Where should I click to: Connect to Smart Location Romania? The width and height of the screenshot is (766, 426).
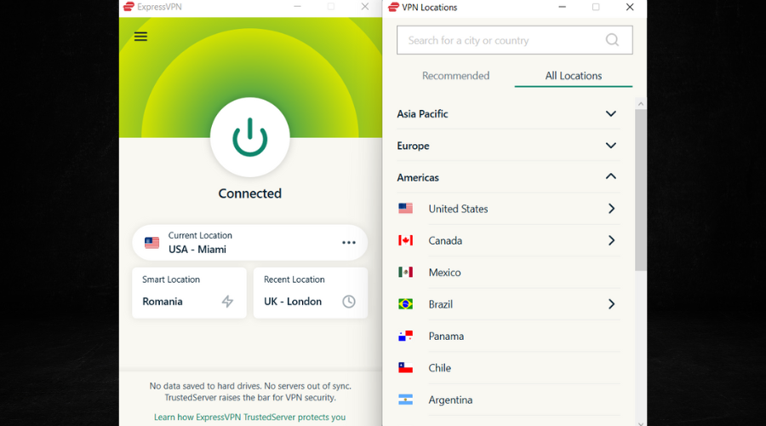point(189,292)
